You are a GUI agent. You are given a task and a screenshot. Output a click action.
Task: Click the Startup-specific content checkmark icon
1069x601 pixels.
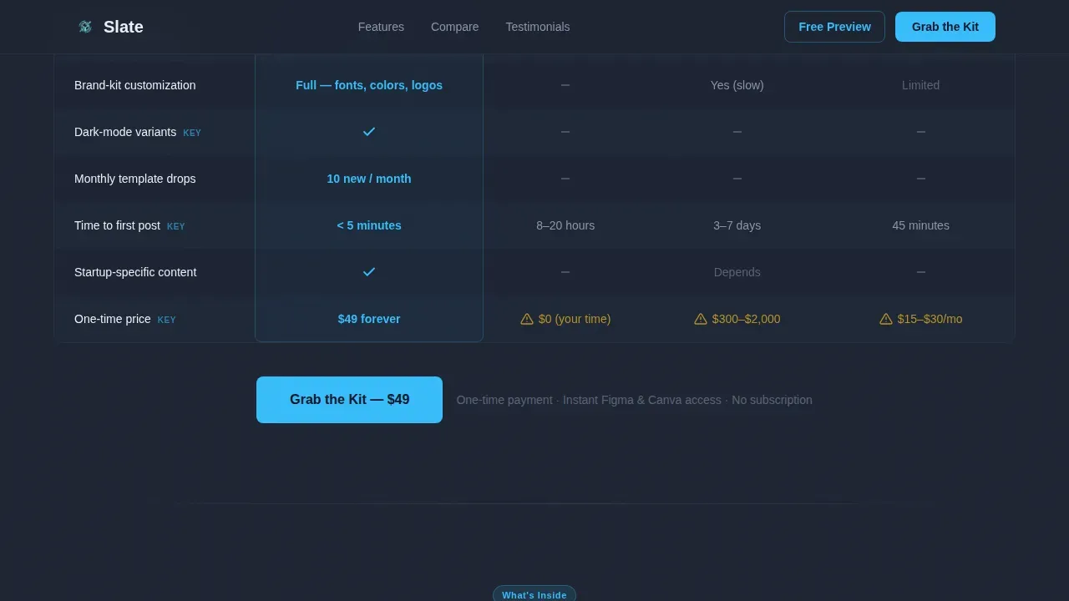coord(369,272)
